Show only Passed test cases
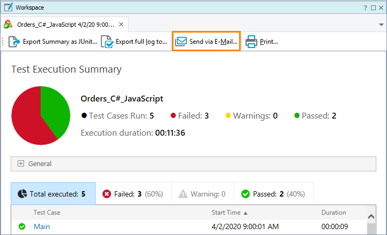Image resolution: width=387 pixels, height=235 pixels. tap(273, 194)
